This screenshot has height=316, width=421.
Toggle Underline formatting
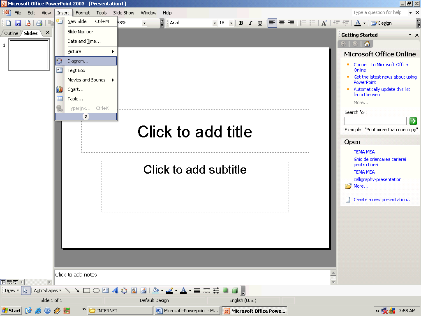coord(260,23)
